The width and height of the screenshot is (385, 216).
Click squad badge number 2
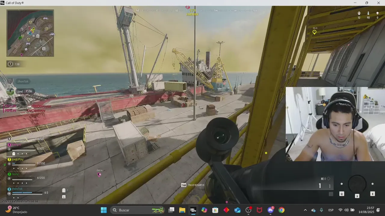pyautogui.click(x=9, y=159)
